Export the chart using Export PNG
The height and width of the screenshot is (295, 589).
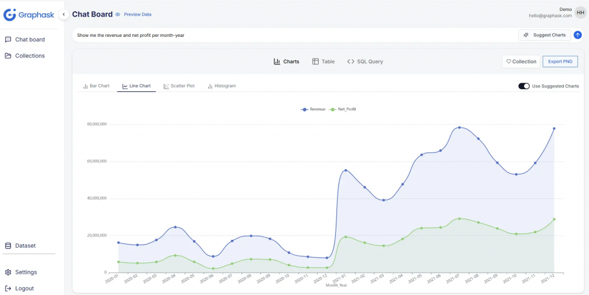click(560, 62)
